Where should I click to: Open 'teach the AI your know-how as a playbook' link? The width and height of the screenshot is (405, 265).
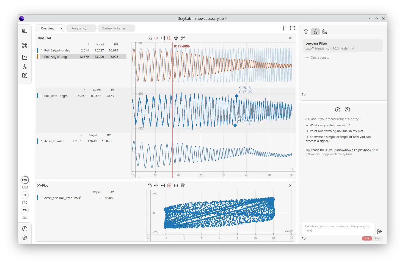[341, 150]
